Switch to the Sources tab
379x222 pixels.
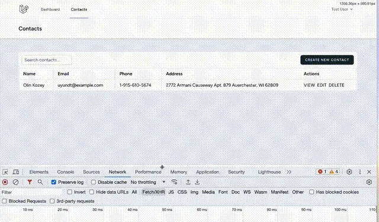pos(91,172)
